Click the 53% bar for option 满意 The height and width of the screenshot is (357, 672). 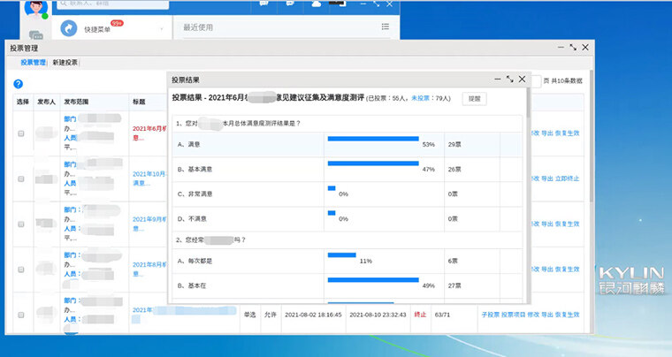372,139
